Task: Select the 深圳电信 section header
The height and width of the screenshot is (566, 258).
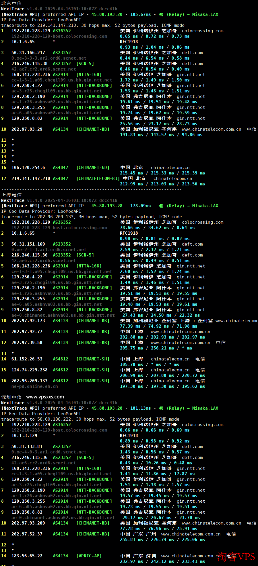Action: (11, 397)
